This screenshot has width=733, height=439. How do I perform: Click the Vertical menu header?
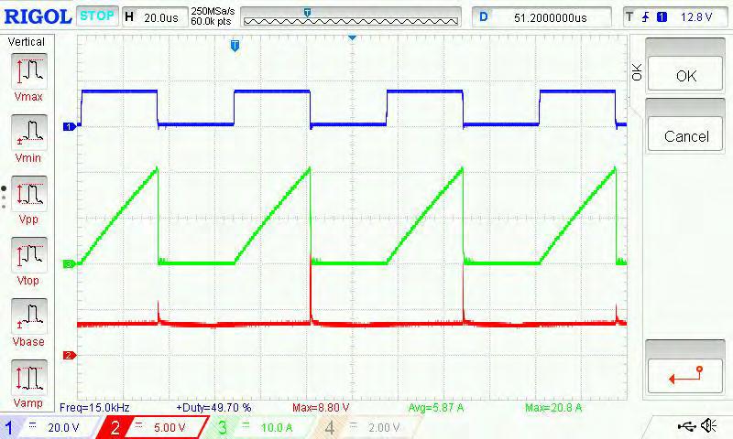(27, 41)
